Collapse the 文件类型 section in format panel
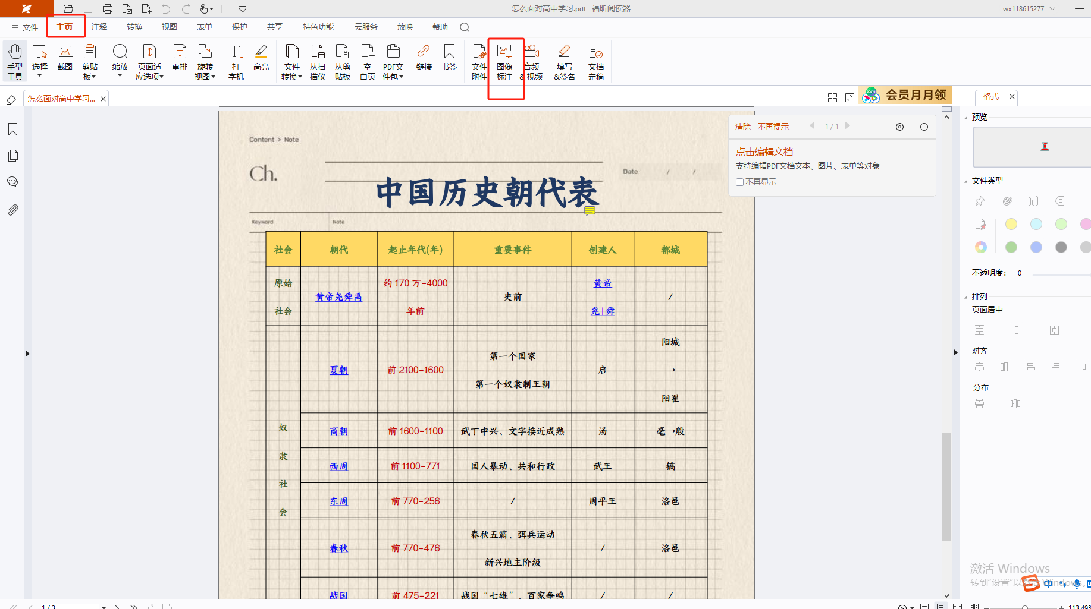 (x=965, y=181)
